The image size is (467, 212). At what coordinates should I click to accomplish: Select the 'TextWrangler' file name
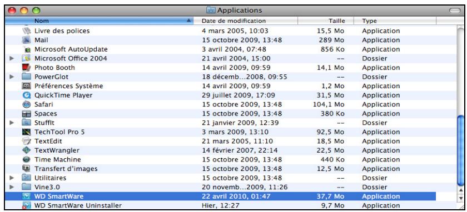point(57,150)
